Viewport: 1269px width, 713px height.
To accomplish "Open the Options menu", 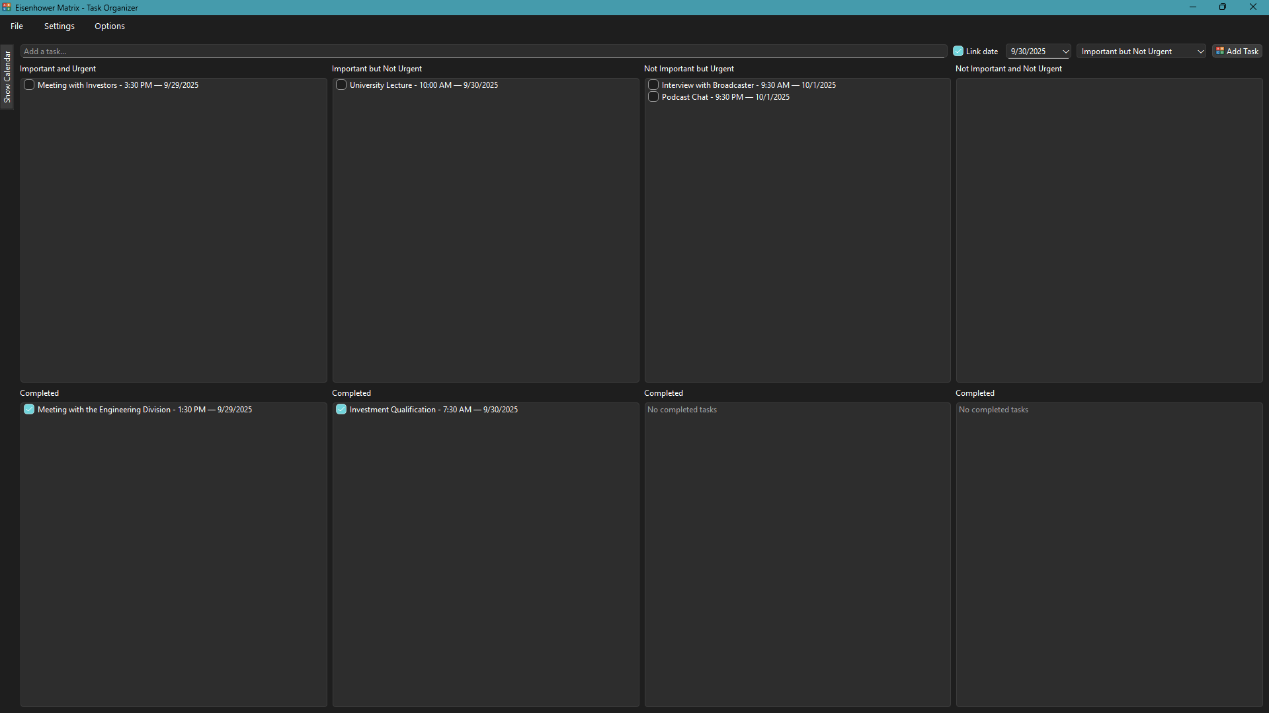I will (109, 26).
